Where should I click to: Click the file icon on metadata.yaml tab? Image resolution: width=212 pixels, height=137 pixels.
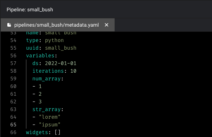(x=9, y=25)
